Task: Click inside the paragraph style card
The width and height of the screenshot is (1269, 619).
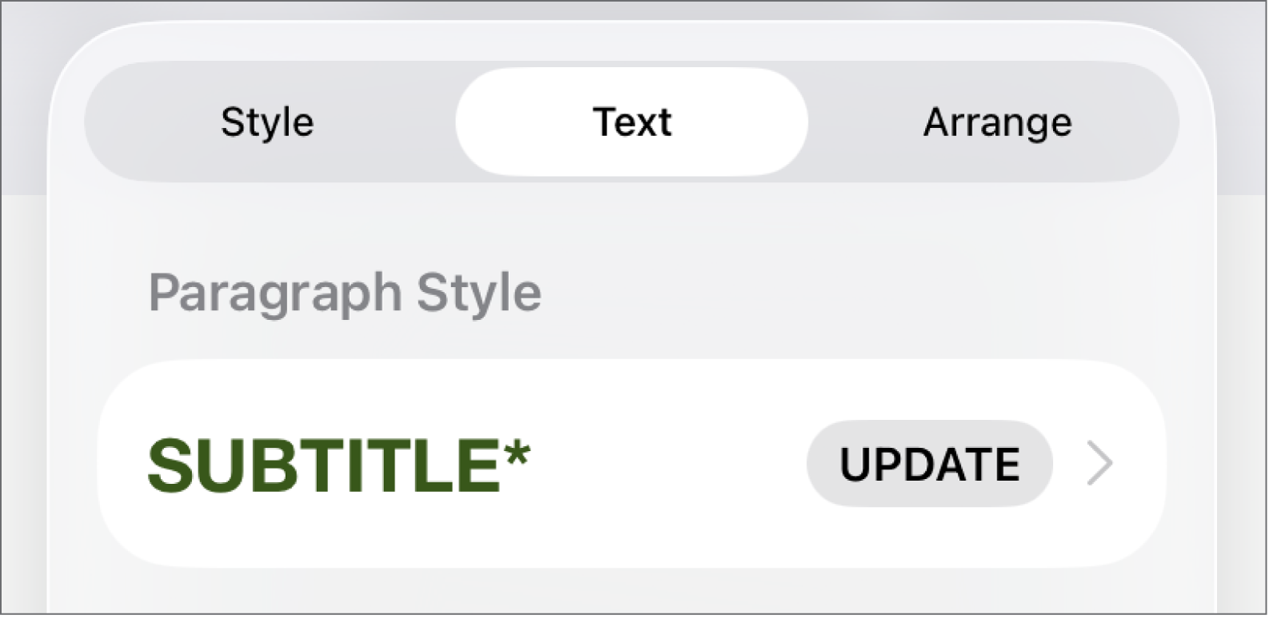Action: (632, 463)
